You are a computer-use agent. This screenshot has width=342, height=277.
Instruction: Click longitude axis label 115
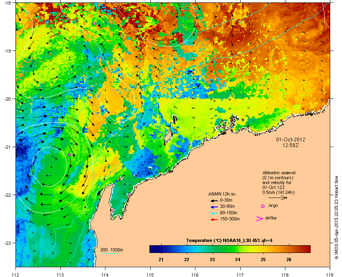point(150,275)
